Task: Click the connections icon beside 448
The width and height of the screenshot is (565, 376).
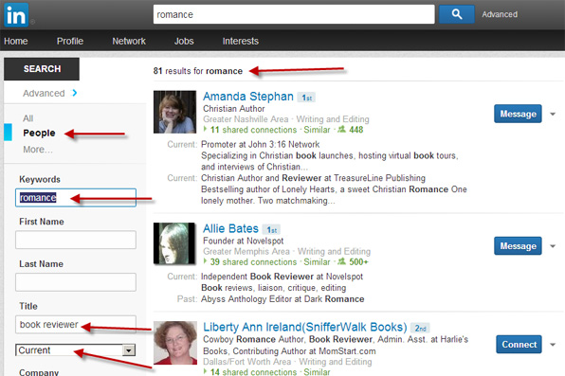Action: [341, 130]
